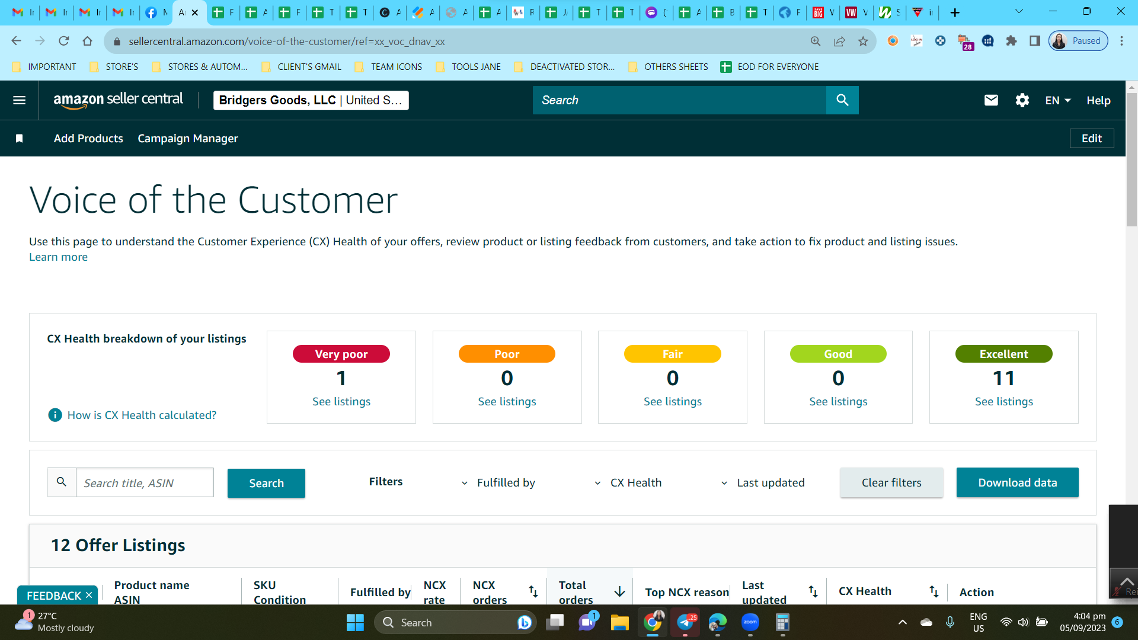Sort by Total orders down arrow
The height and width of the screenshot is (640, 1138).
coord(619,591)
